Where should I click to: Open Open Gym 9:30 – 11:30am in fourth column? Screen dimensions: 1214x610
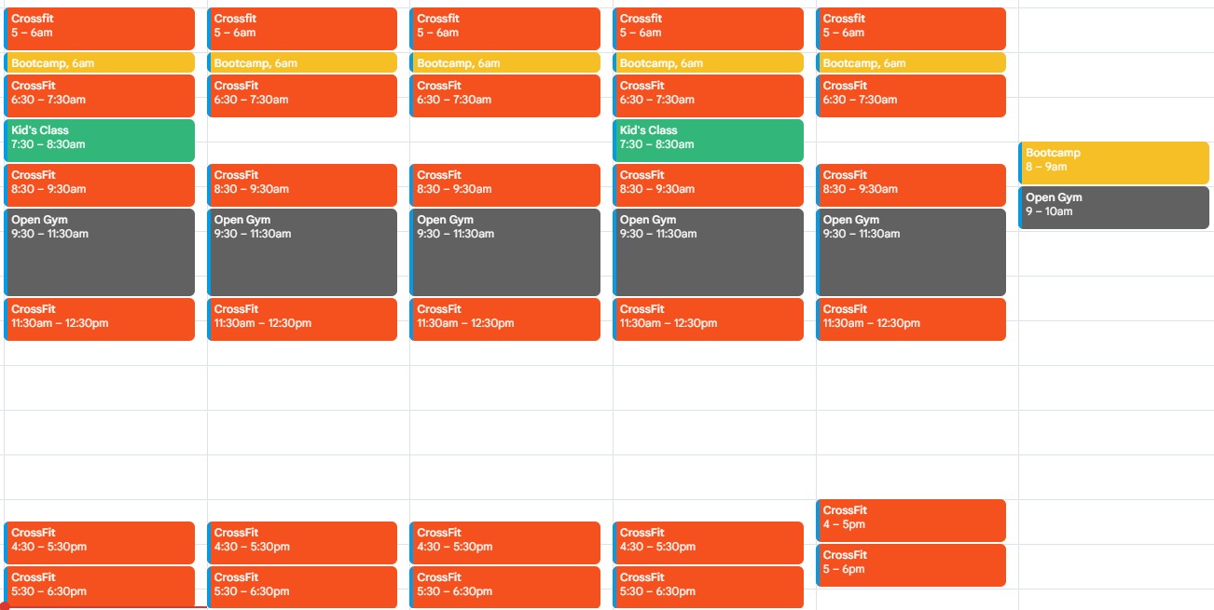pos(708,252)
